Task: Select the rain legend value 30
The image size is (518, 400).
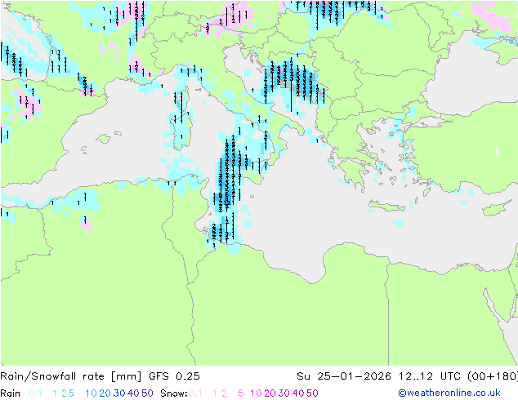Action: (119, 393)
